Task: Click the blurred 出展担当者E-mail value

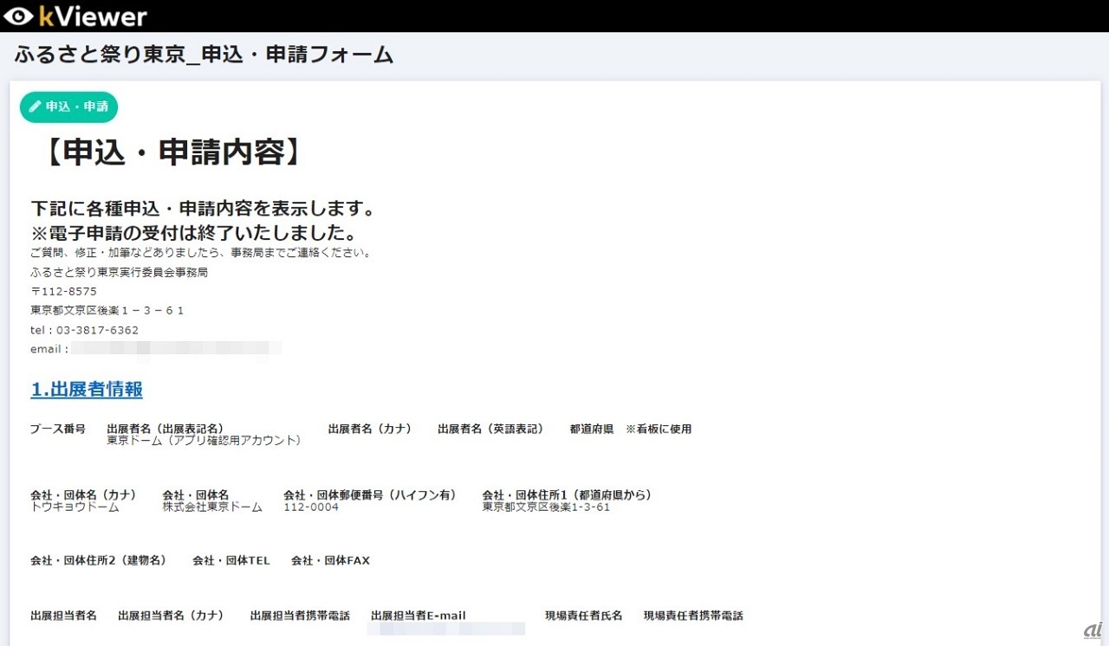Action: [446, 629]
